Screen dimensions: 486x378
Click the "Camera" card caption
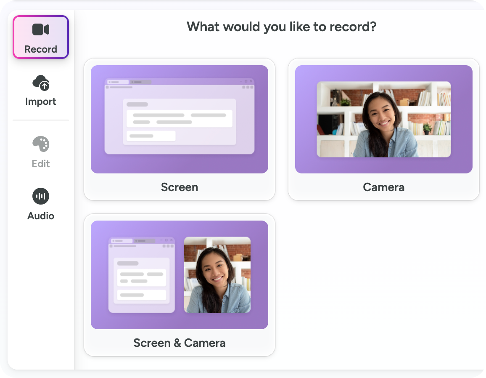(384, 187)
